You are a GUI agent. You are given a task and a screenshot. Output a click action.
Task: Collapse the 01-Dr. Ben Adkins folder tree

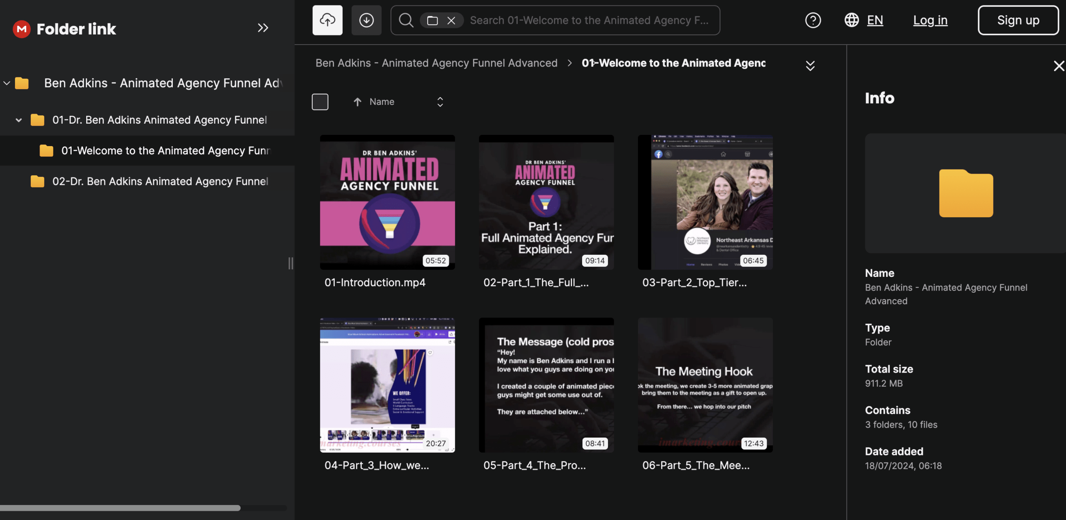coord(19,120)
